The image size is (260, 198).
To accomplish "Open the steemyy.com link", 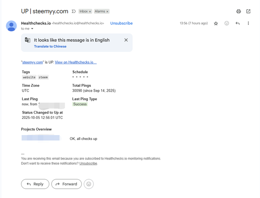I will (32, 62).
